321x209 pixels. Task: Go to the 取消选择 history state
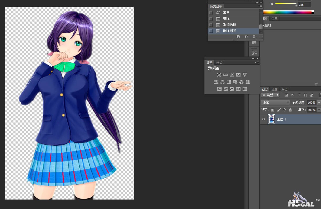tap(234, 25)
